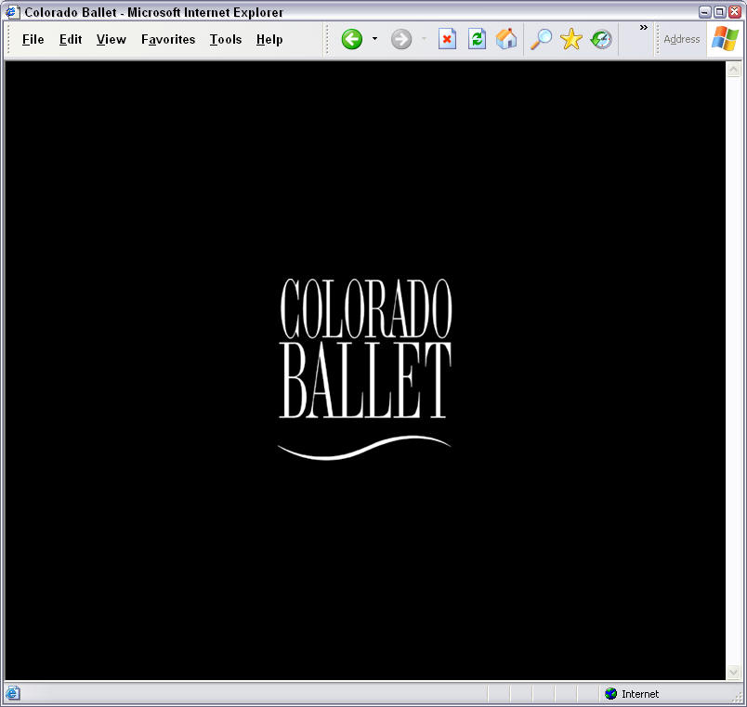Click the green Back arrow button
This screenshot has height=707, width=747.
click(x=351, y=39)
